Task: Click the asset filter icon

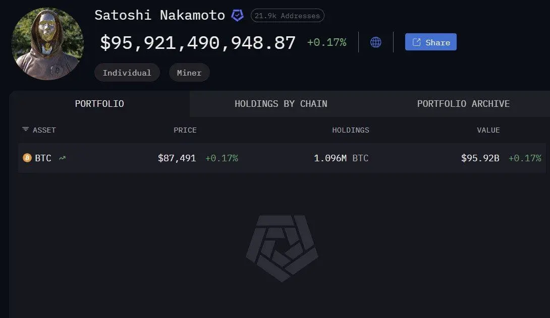Action: click(x=25, y=130)
